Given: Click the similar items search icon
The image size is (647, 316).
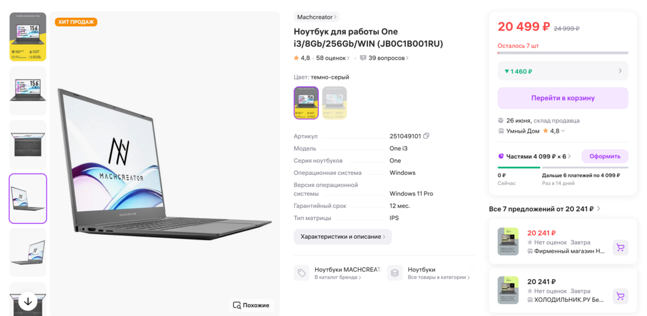Looking at the screenshot, I should [x=237, y=305].
